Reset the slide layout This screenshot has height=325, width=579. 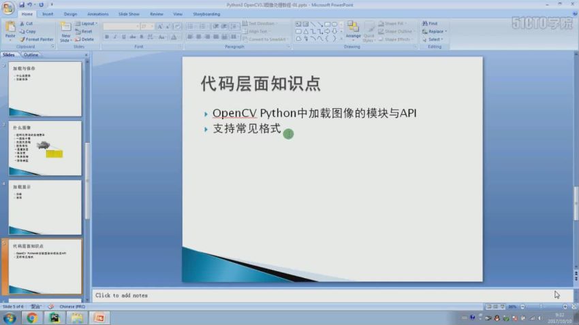[84, 31]
